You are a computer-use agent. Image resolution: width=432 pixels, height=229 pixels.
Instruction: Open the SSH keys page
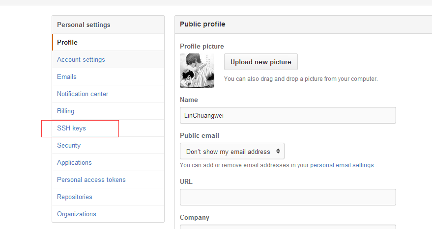tap(108, 128)
